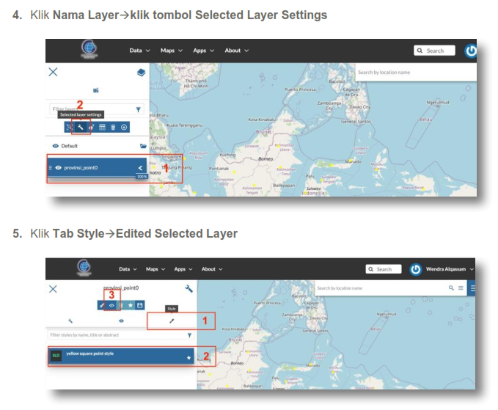Click the power button next to Wendra Alqassam
Screen dimensions: 498x410
click(x=416, y=269)
